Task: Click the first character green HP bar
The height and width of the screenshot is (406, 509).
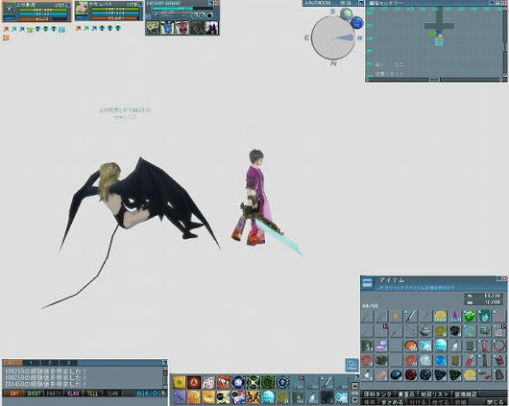Action: click(x=42, y=10)
